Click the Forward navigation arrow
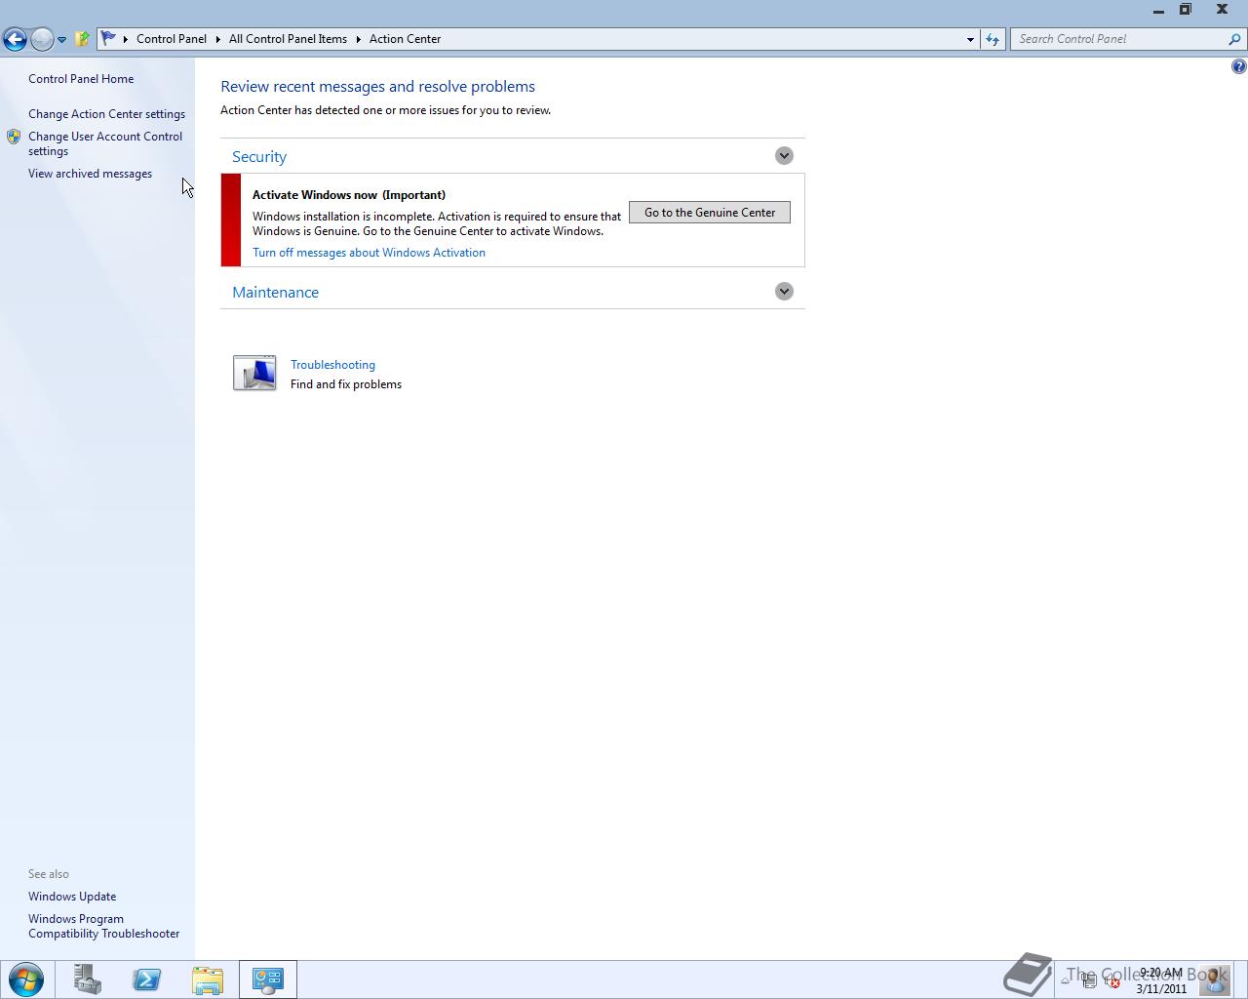The height and width of the screenshot is (999, 1248). click(x=42, y=39)
